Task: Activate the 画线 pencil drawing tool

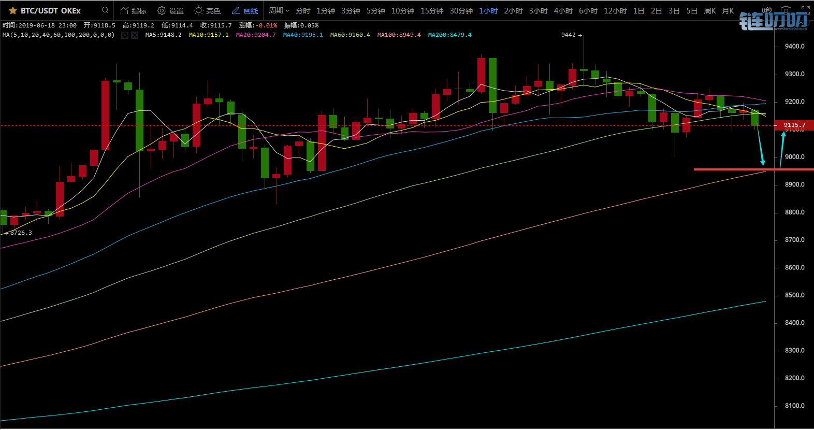Action: [244, 10]
